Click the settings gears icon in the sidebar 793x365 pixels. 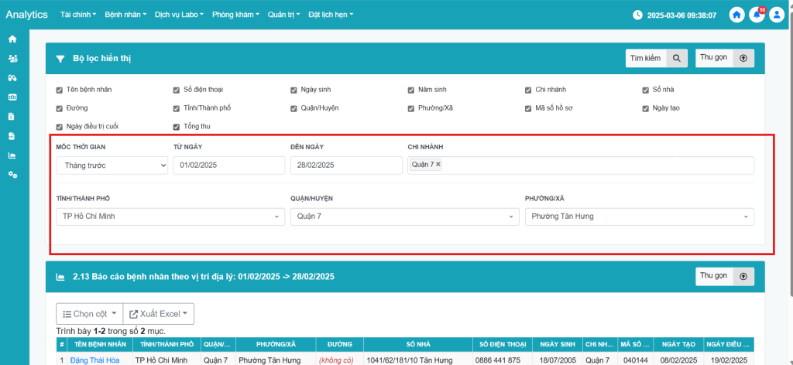(x=12, y=175)
